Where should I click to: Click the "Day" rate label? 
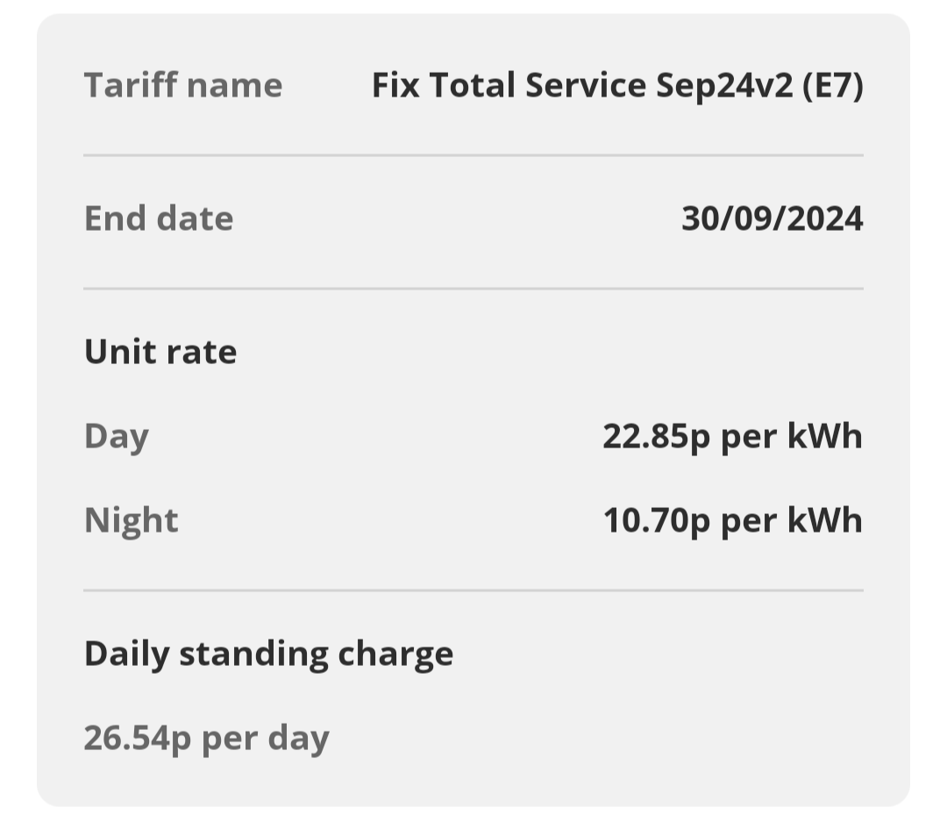pyautogui.click(x=117, y=436)
